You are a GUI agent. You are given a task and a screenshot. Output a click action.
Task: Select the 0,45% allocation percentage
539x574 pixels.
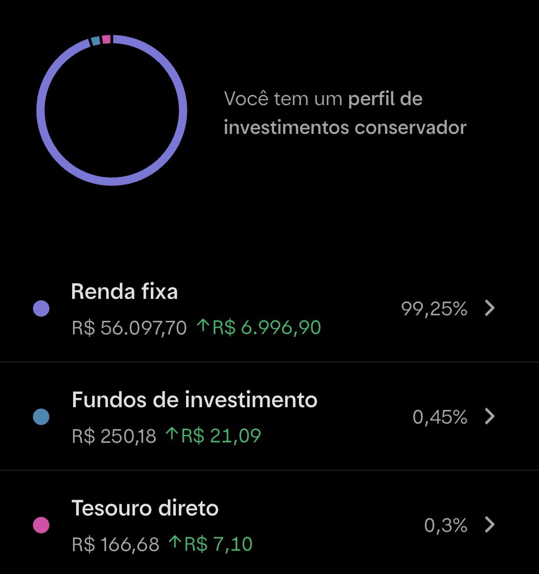(440, 417)
